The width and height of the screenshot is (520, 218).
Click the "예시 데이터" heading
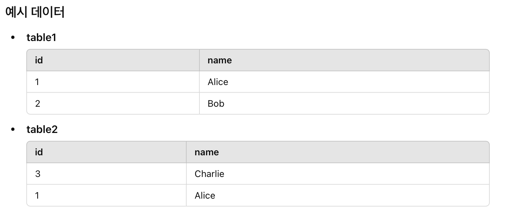point(35,12)
